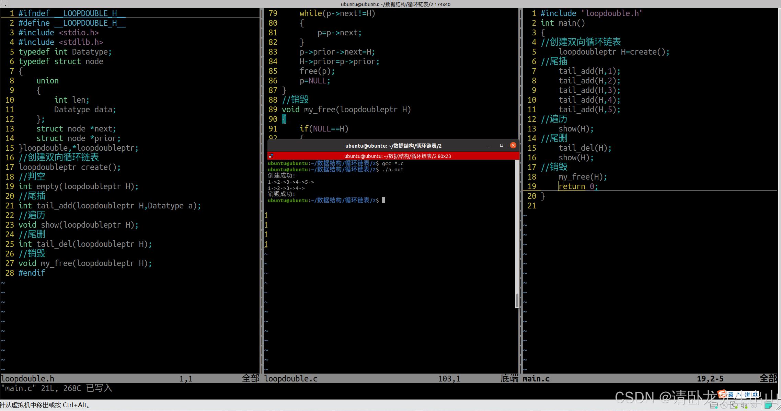The width and height of the screenshot is (781, 411).
Task: Click the main.c label in the vim status line
Action: pos(536,379)
